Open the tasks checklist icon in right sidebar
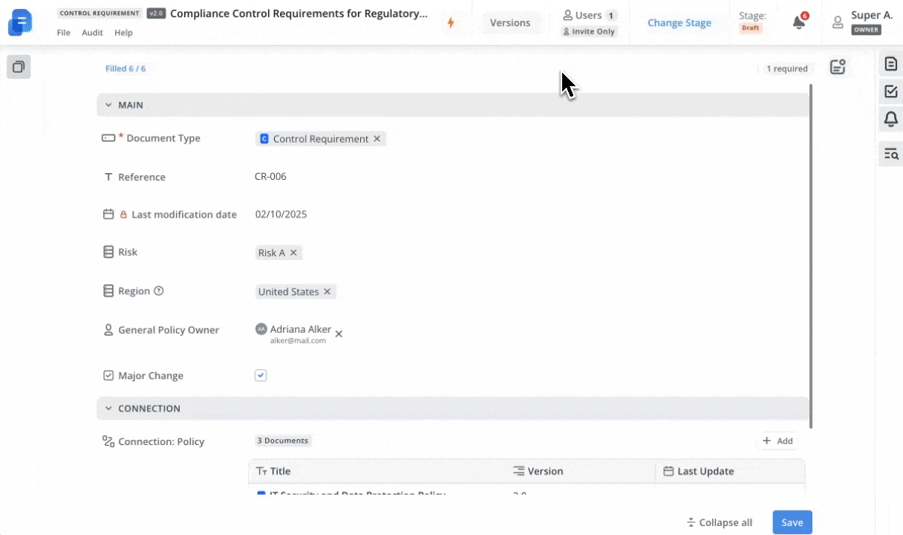 click(x=890, y=91)
